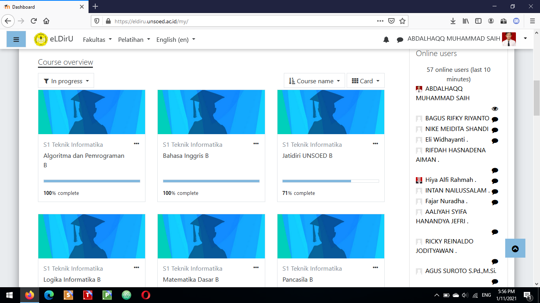Open the Algoritma dan Pemrograman B course
The height and width of the screenshot is (303, 540).
tap(84, 160)
